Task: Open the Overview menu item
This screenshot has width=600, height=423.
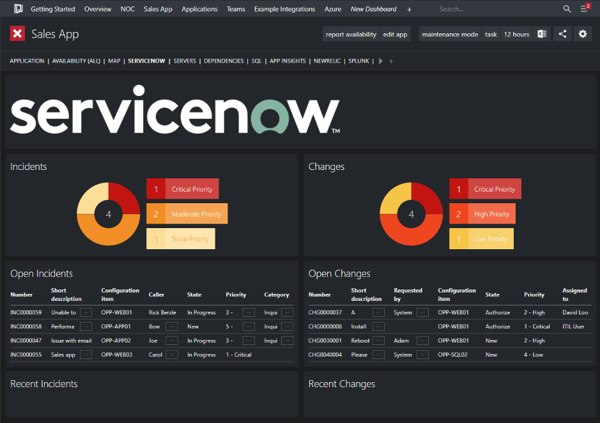Action: pyautogui.click(x=98, y=9)
